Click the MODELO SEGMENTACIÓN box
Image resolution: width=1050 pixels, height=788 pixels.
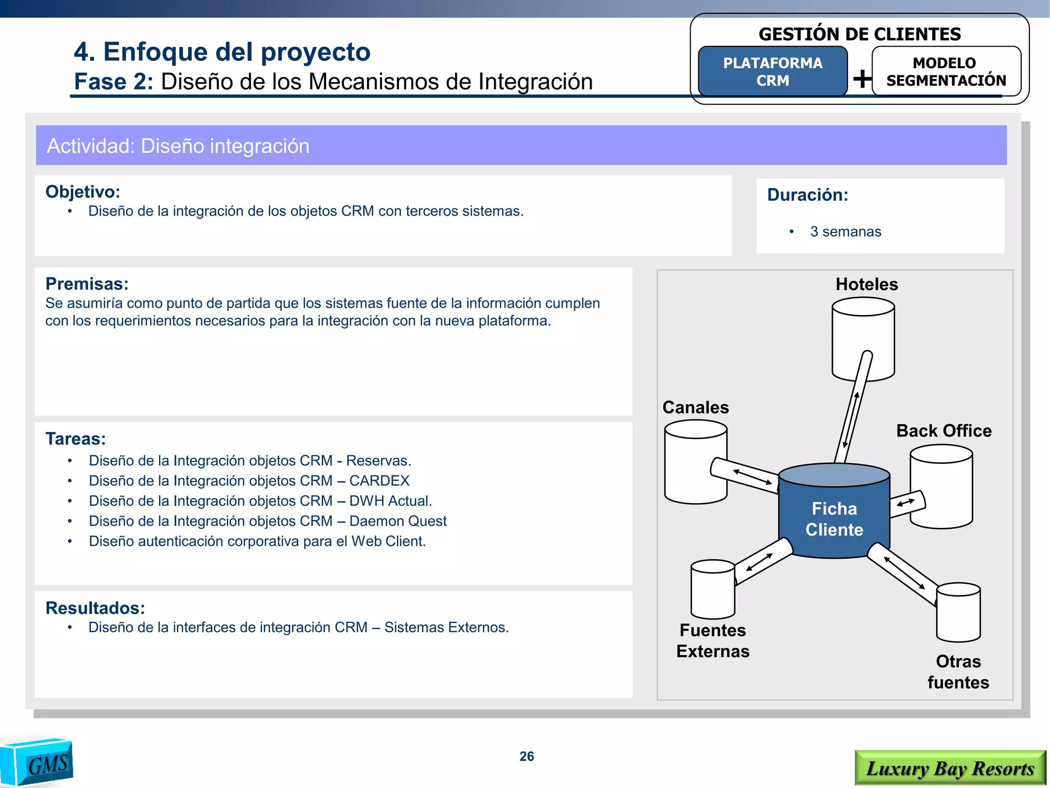[946, 72]
